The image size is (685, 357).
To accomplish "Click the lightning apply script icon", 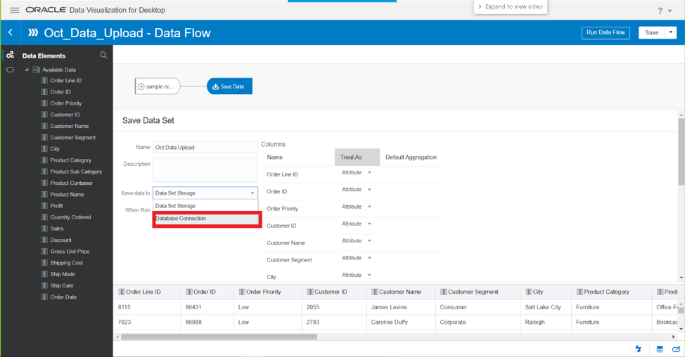I will point(639,349).
